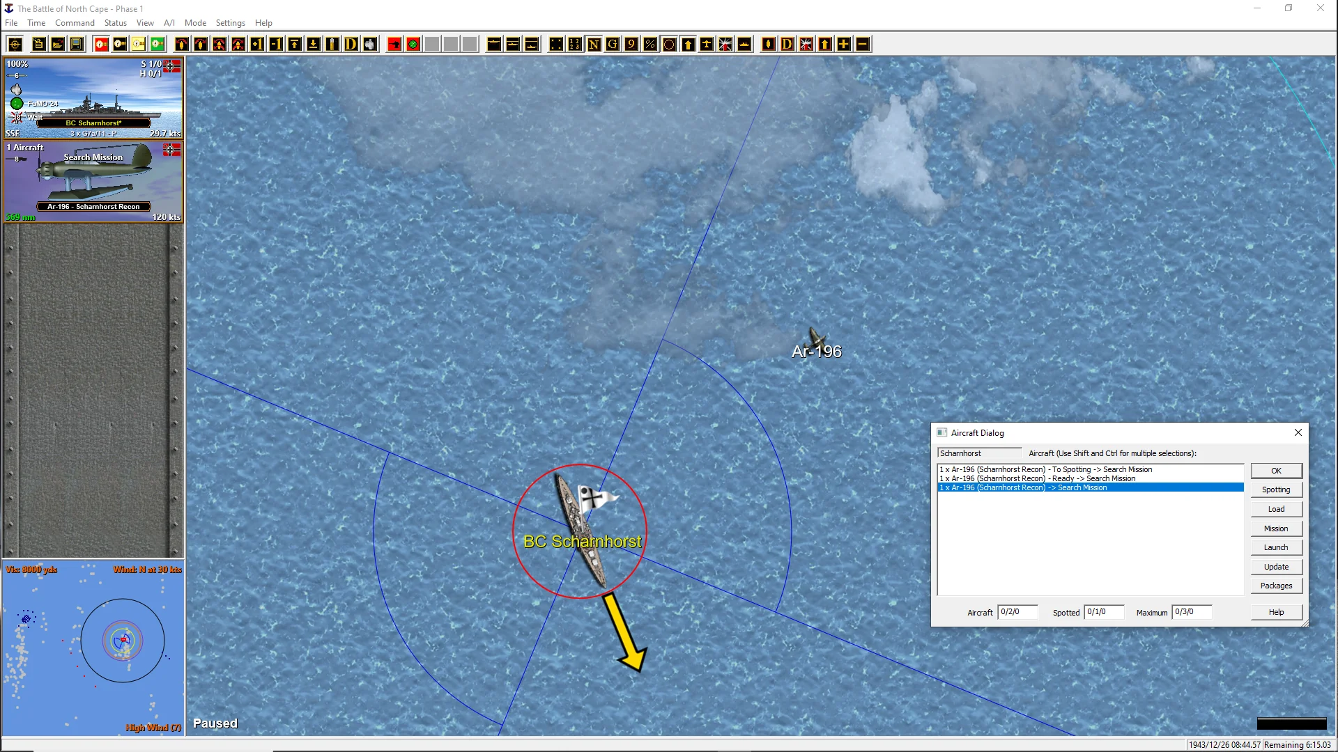Click the zoom in plus icon
Image resolution: width=1338 pixels, height=752 pixels.
pyautogui.click(x=843, y=45)
